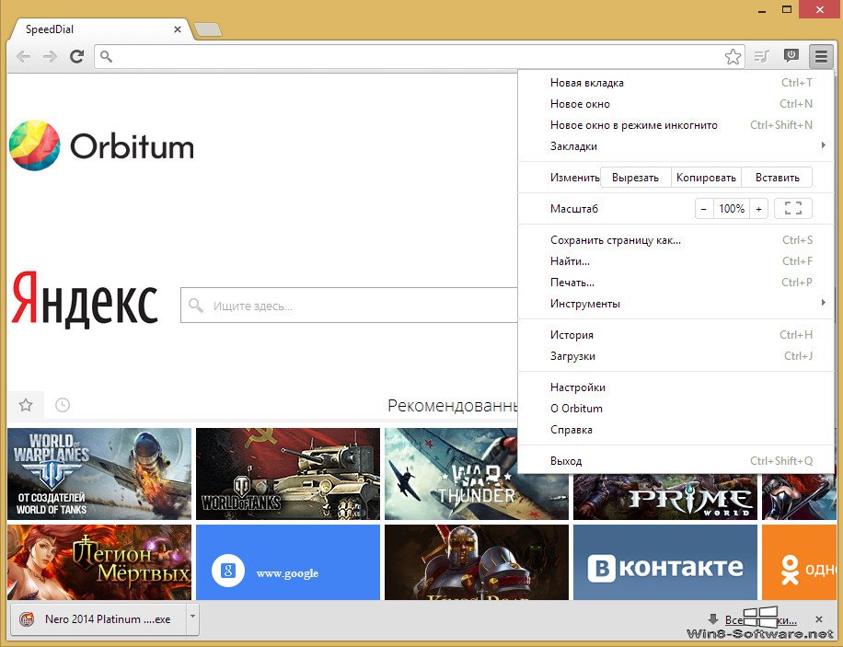Open Загрузки from the menu
Screen dimensions: 843x647
(x=676, y=355)
